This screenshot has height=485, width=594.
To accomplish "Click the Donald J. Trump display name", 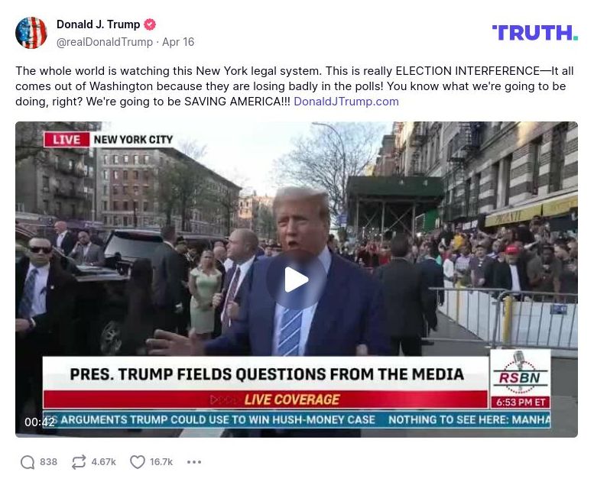I will click(x=98, y=24).
